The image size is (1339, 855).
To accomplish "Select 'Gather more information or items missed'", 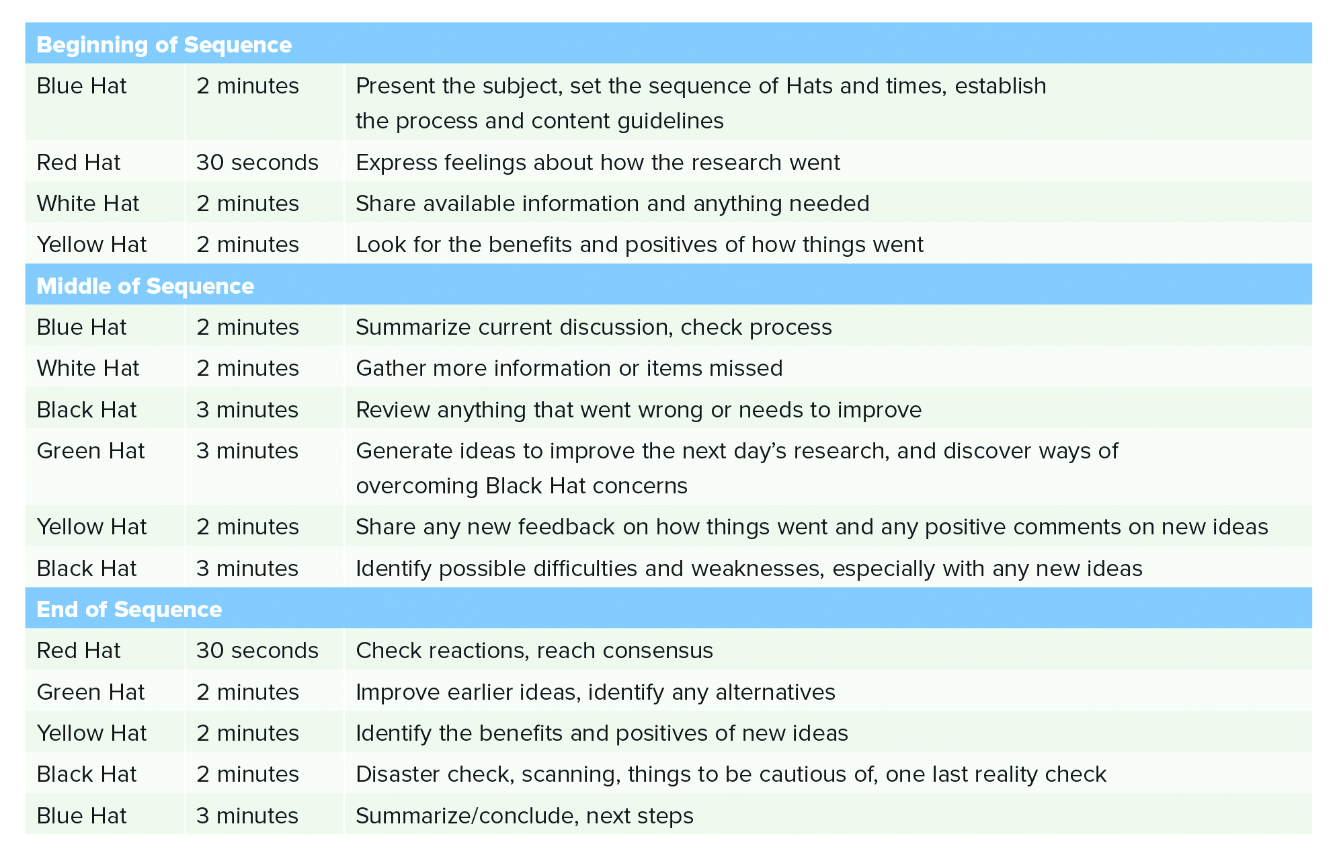I will [x=569, y=368].
